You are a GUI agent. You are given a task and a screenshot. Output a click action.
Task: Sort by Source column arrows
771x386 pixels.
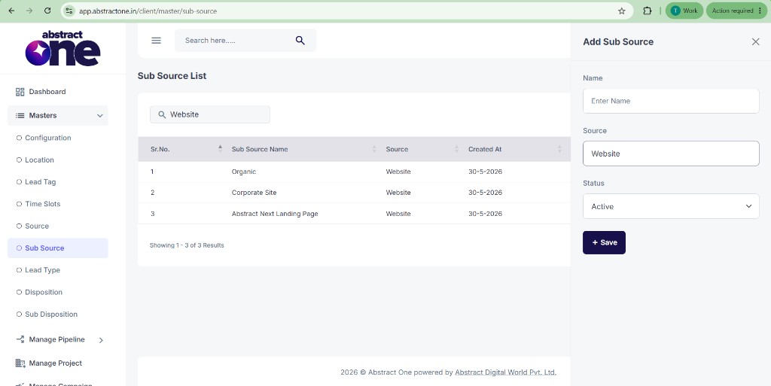point(456,149)
